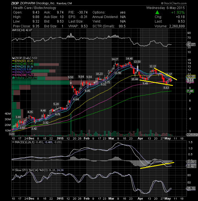
Task: Click the EMA(13) 9.88 legend entry
Action: point(22,69)
